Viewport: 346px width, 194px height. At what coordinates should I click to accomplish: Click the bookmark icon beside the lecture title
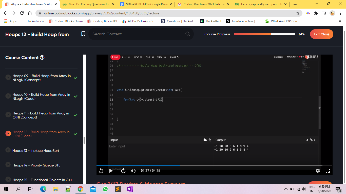click(x=83, y=34)
